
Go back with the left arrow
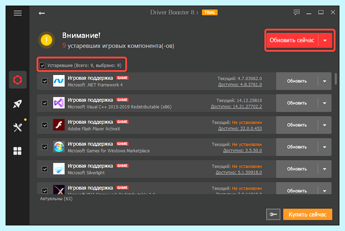(42, 13)
